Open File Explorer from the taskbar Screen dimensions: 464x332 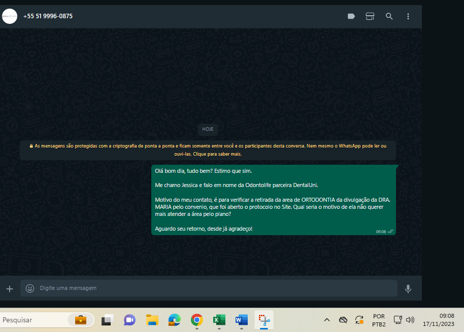tap(152, 320)
